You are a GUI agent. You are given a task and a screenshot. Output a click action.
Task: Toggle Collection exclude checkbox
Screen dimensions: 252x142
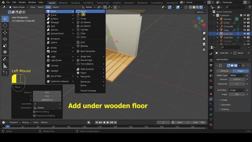click(x=241, y=15)
